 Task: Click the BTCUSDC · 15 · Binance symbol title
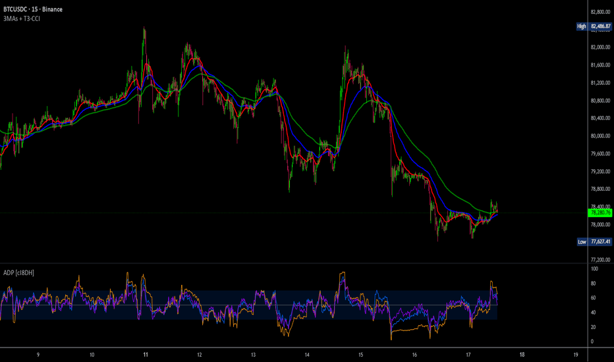click(x=33, y=9)
